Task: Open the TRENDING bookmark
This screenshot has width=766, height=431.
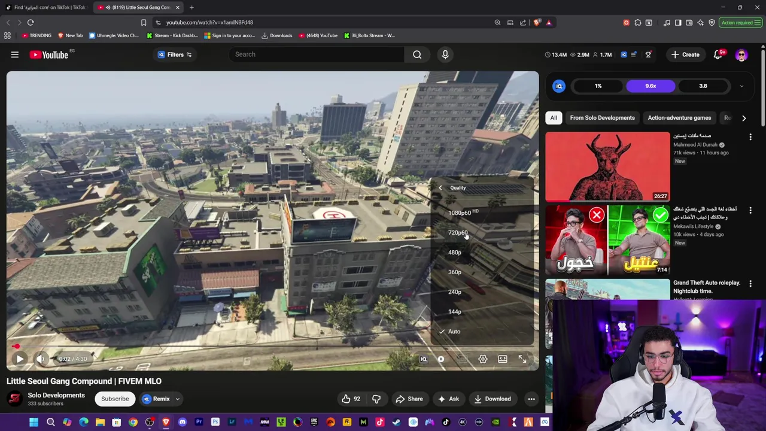Action: point(37,35)
